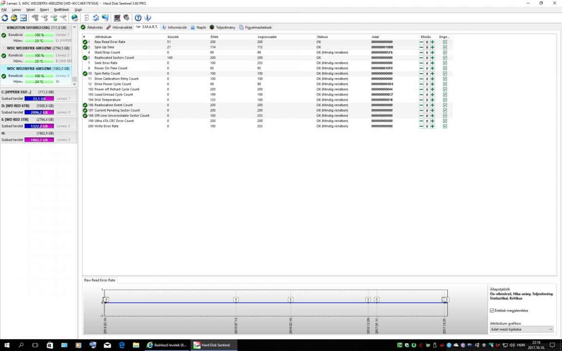Increase offset for Write Error Rate
This screenshot has width=562, height=351.
(432, 126)
